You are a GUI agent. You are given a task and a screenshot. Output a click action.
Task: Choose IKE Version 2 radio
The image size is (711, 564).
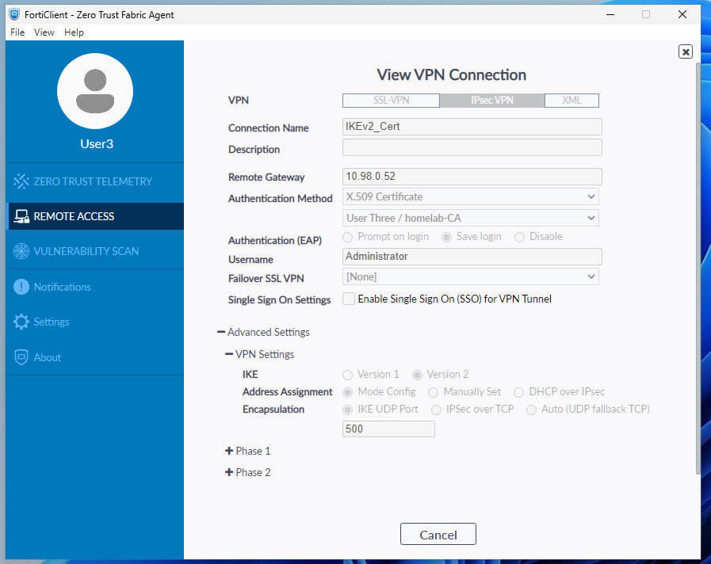[417, 375]
